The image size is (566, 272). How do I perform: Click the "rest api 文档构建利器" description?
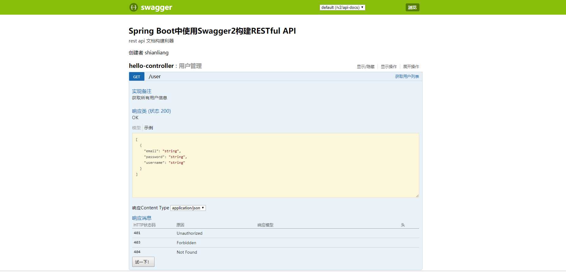pos(151,41)
